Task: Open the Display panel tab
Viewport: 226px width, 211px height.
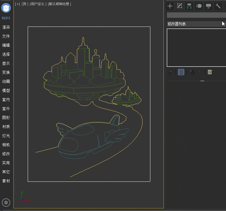Action: coord(208,6)
